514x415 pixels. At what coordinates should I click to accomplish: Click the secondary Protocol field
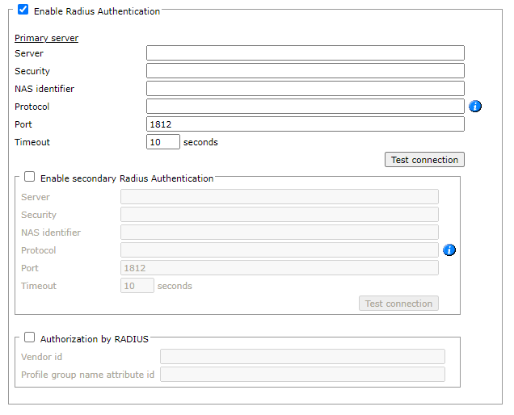279,250
